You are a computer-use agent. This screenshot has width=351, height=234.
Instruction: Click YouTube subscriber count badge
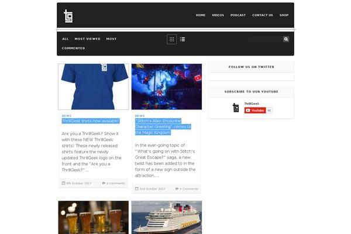pyautogui.click(x=269, y=111)
